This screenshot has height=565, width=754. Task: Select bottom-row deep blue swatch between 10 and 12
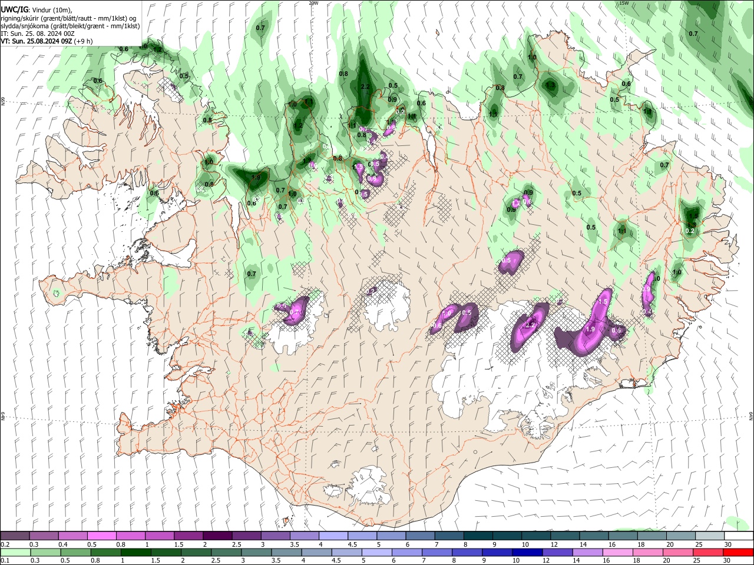(x=527, y=552)
